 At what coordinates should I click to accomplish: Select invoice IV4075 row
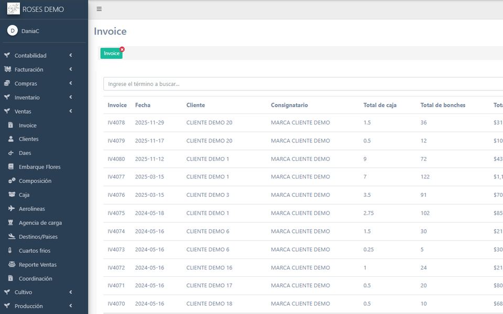pos(303,213)
